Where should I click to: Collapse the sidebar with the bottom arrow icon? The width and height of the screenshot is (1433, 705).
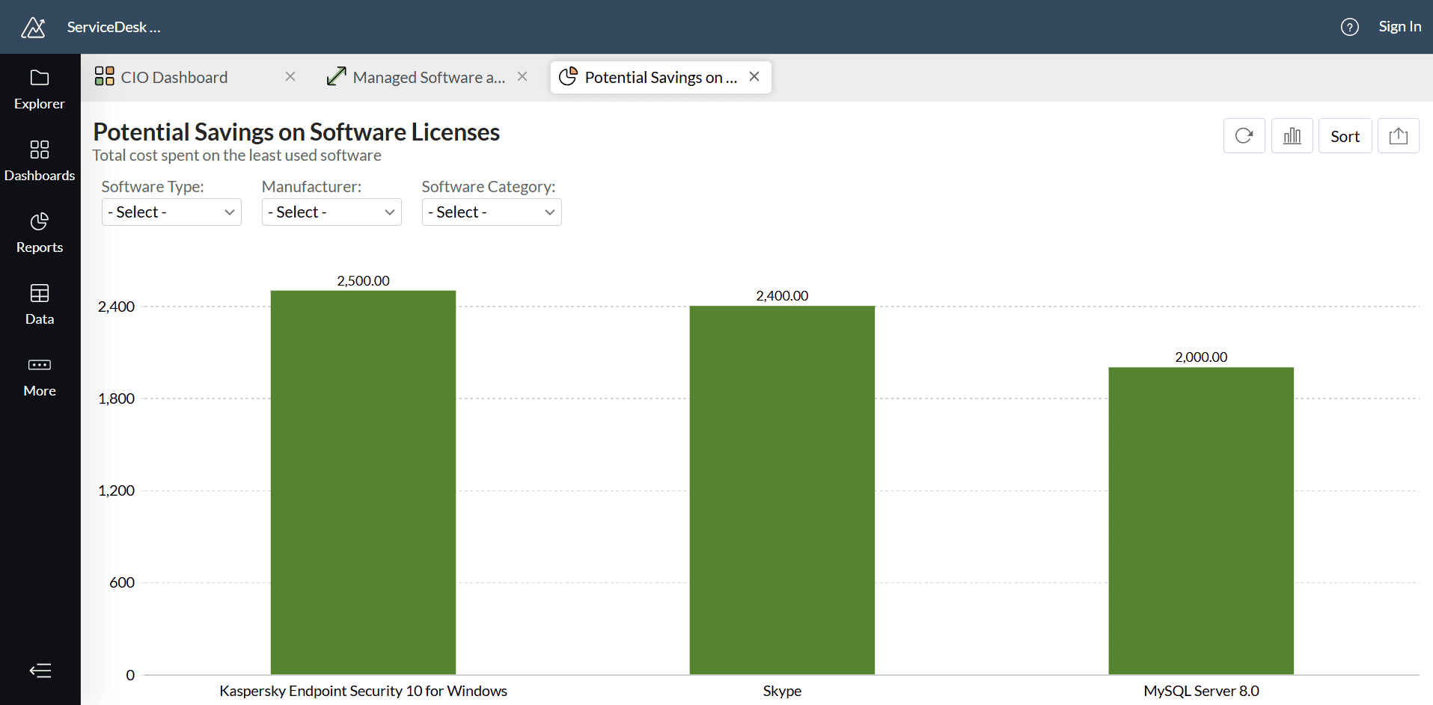click(x=40, y=671)
